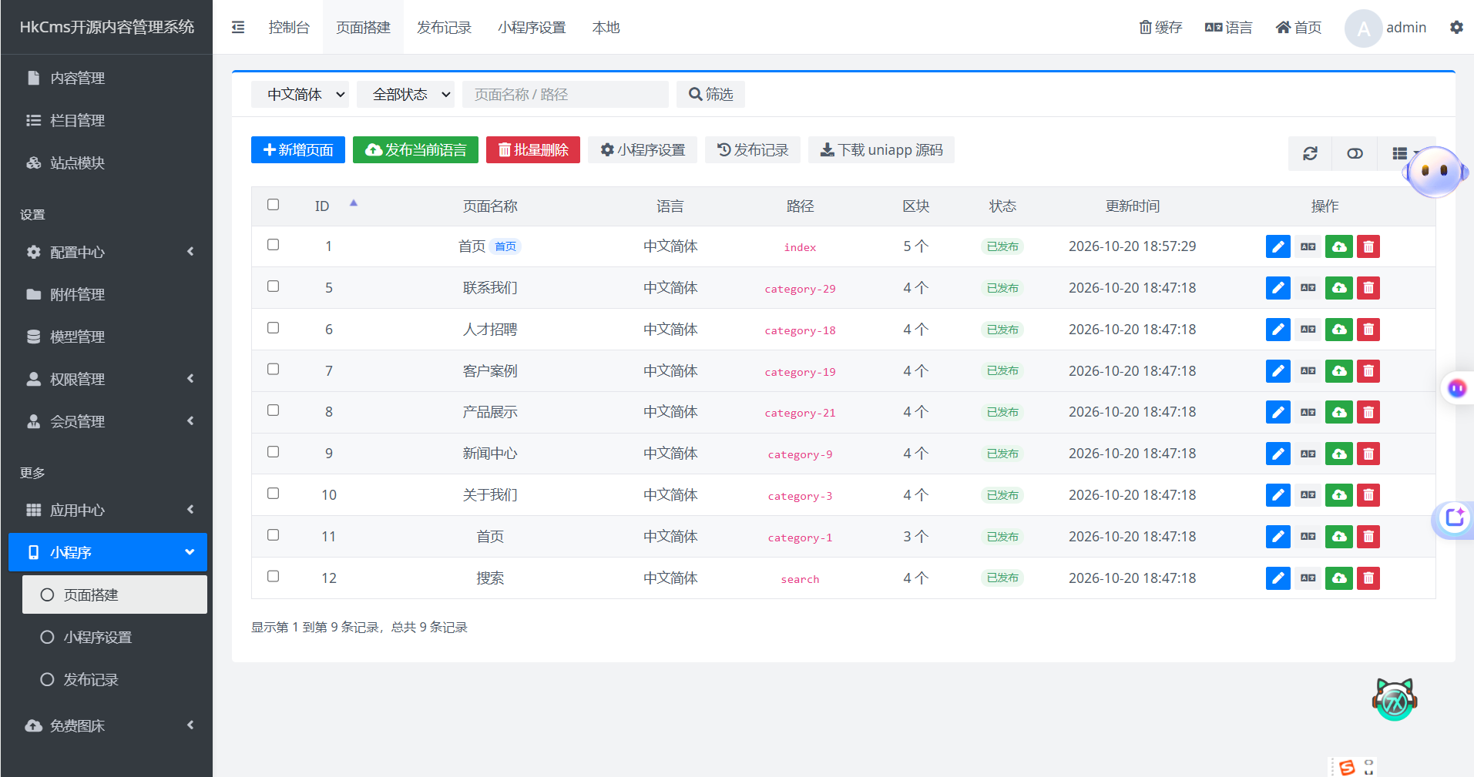Image resolution: width=1474 pixels, height=777 pixels.
Task: Open the 全部状态 status dropdown
Action: (x=405, y=94)
